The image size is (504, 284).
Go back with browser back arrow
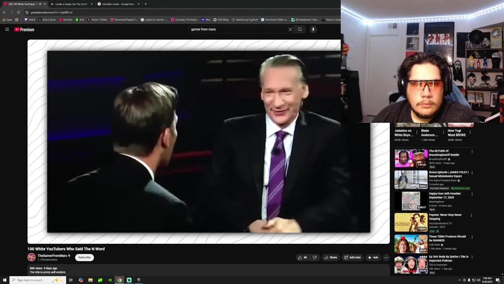(x=4, y=12)
